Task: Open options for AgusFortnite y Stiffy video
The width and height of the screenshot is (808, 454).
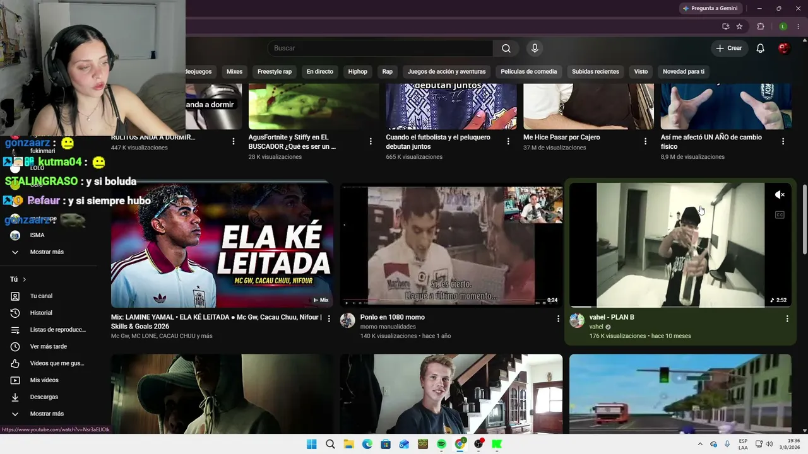Action: click(x=371, y=141)
